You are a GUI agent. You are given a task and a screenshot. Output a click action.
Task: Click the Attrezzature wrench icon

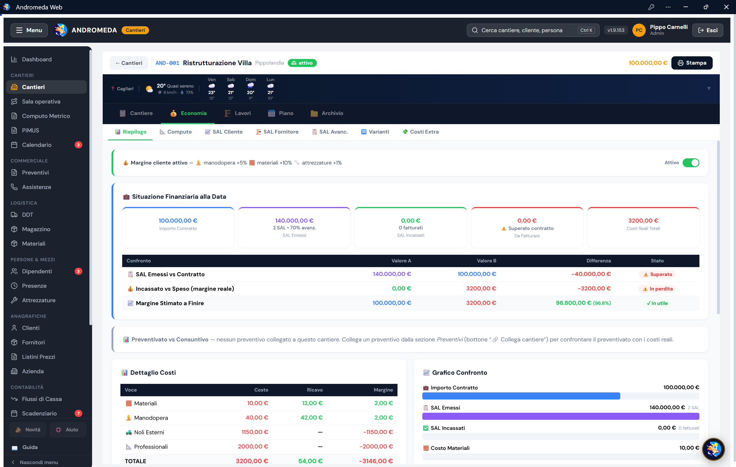tap(14, 300)
